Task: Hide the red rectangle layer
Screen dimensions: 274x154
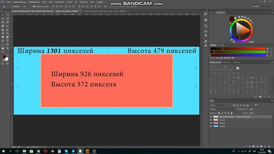Action: coord(211,123)
